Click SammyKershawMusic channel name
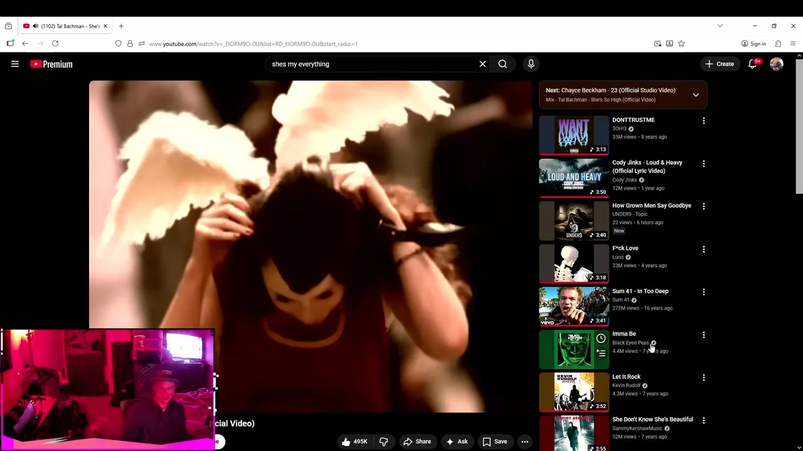This screenshot has height=451, width=803. point(637,428)
